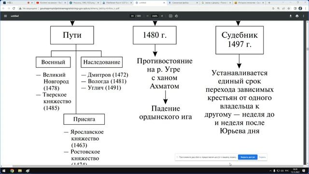Click the text 'Юрьева дня'

click(x=239, y=131)
